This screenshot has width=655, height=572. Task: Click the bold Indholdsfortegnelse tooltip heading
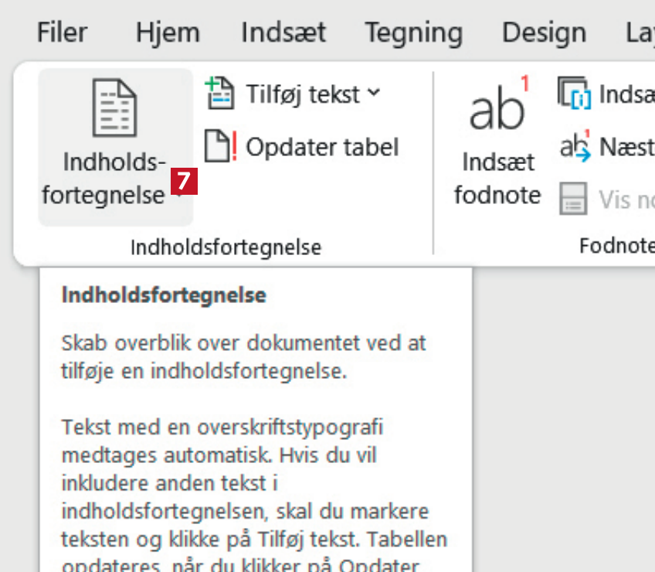coord(164,295)
